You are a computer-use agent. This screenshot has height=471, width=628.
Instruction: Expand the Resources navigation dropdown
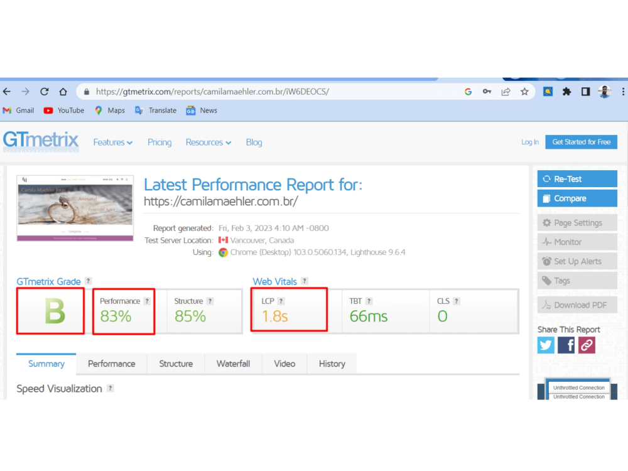(x=208, y=142)
